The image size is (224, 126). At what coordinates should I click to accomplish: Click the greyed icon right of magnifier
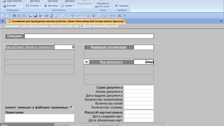click(x=68, y=16)
